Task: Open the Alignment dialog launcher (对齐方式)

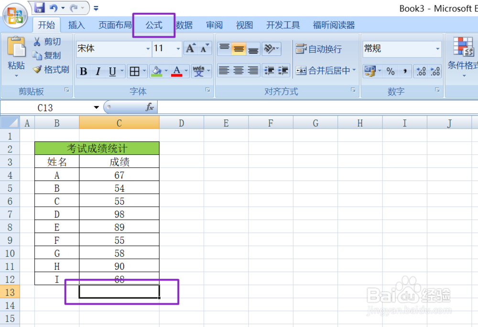Action: pos(353,90)
